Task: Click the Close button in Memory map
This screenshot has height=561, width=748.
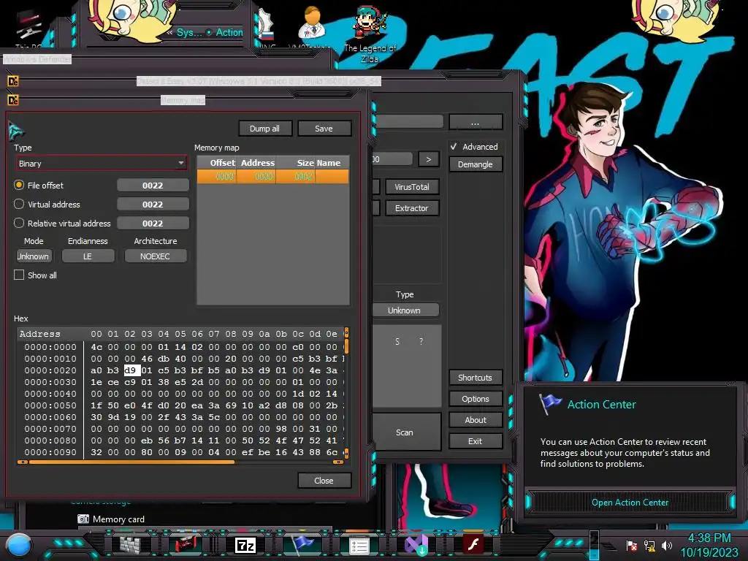Action: click(324, 481)
